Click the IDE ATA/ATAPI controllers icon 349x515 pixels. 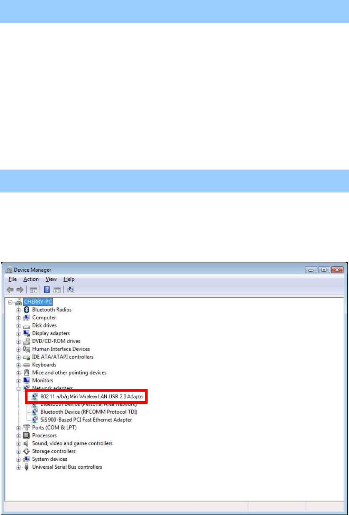(27, 357)
